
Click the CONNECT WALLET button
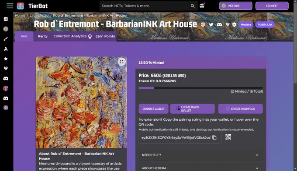pyautogui.click(x=153, y=109)
